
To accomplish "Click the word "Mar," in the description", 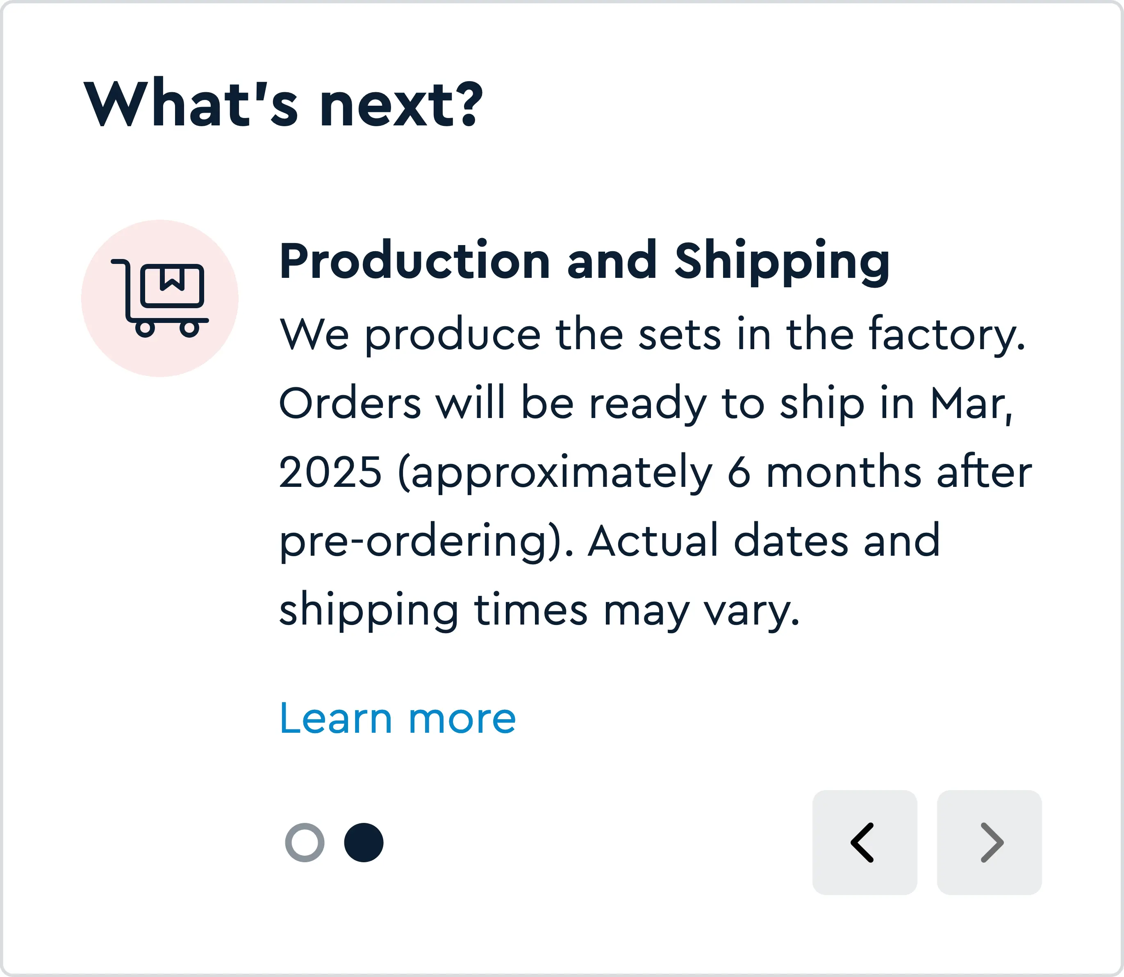I will pyautogui.click(x=971, y=403).
